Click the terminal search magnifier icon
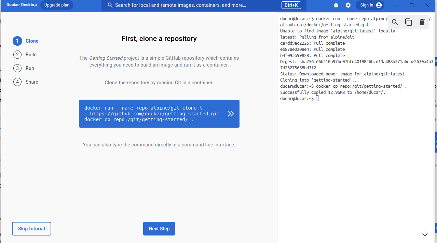This screenshot has height=243, width=437. click(x=395, y=22)
